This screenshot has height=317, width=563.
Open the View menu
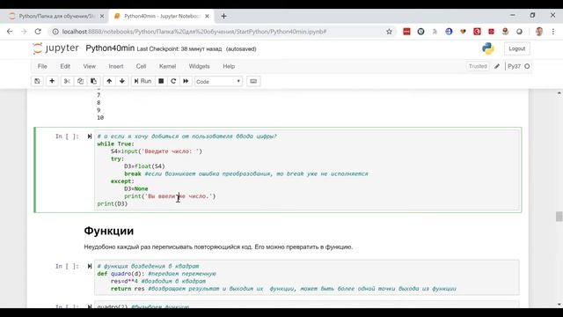(90, 67)
